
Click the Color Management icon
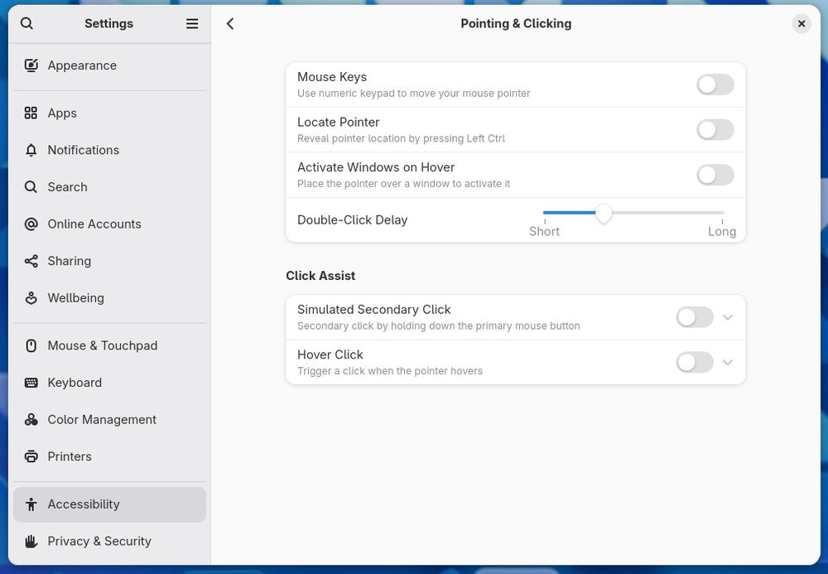(31, 419)
